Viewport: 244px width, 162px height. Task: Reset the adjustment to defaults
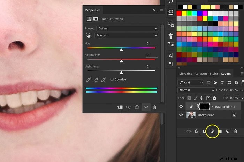coord(137,107)
